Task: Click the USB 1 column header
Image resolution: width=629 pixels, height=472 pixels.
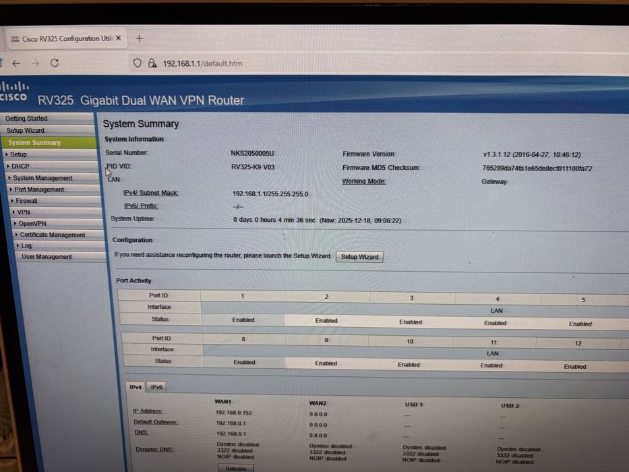Action: click(x=413, y=405)
